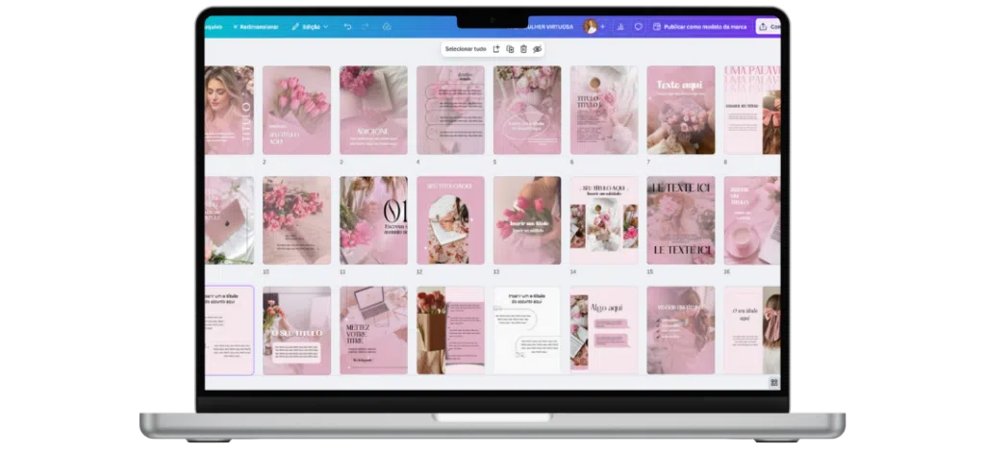Select the purple-outlined page in the third row

click(x=229, y=330)
